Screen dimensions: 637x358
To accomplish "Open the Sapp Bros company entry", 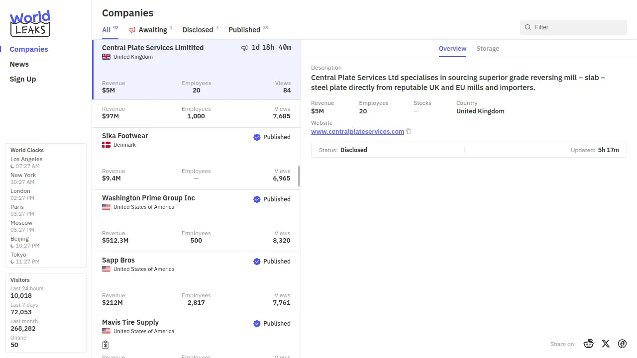I will tap(118, 260).
